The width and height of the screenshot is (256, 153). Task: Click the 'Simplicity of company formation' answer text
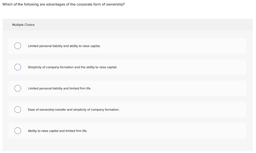[72, 67]
